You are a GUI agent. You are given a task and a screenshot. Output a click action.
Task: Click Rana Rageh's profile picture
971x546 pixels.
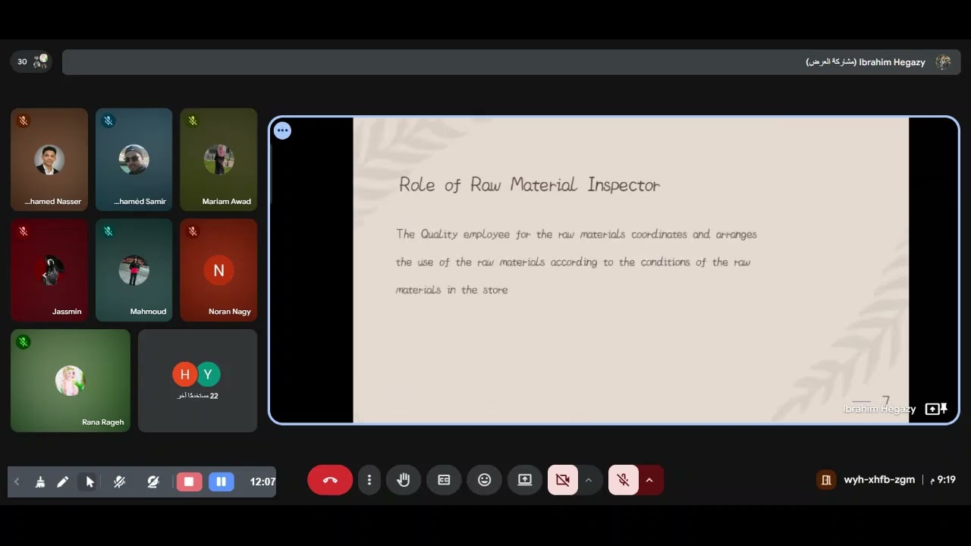[71, 381]
